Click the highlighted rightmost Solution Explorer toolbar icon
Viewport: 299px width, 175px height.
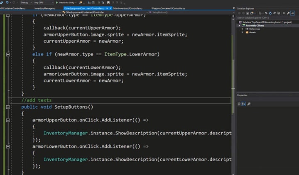click(x=293, y=13)
